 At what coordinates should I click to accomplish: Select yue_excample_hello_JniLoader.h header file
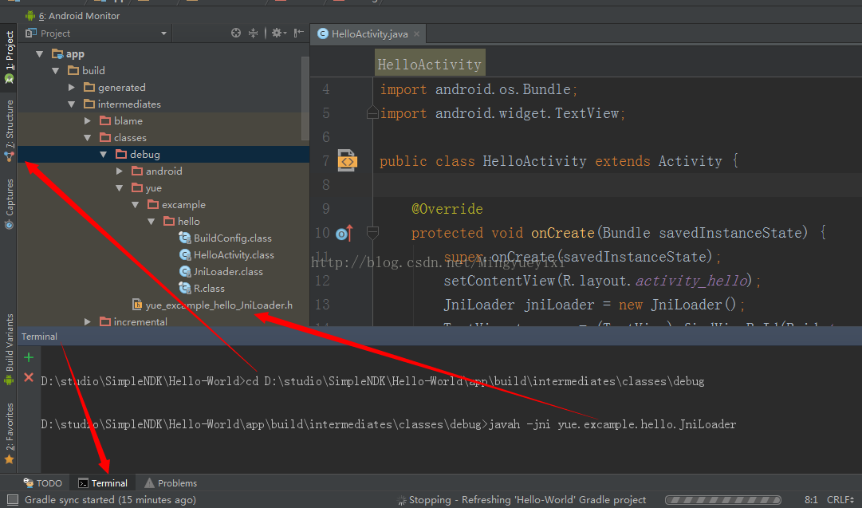pos(212,305)
